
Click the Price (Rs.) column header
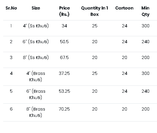[x=64, y=11]
